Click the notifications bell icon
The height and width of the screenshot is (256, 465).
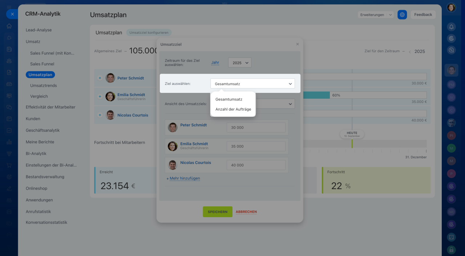452,27
